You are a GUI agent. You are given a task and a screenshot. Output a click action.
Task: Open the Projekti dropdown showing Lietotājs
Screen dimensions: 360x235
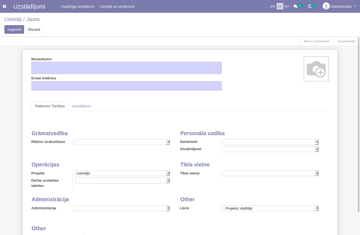pyautogui.click(x=122, y=173)
